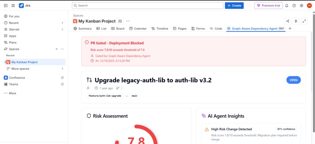Screen dimensions: 315x144
Task: Open the three-dot menu beside project title
Action: (x=128, y=21)
